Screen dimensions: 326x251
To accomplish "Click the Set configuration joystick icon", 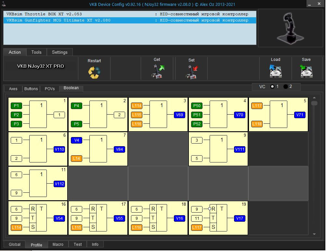I will [191, 72].
